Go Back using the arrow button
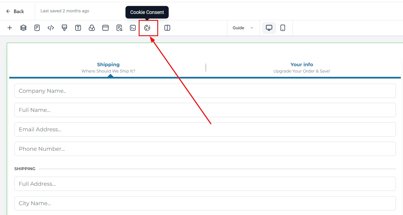 point(15,11)
